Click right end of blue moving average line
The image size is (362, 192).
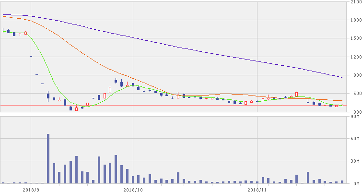pyautogui.click(x=342, y=77)
